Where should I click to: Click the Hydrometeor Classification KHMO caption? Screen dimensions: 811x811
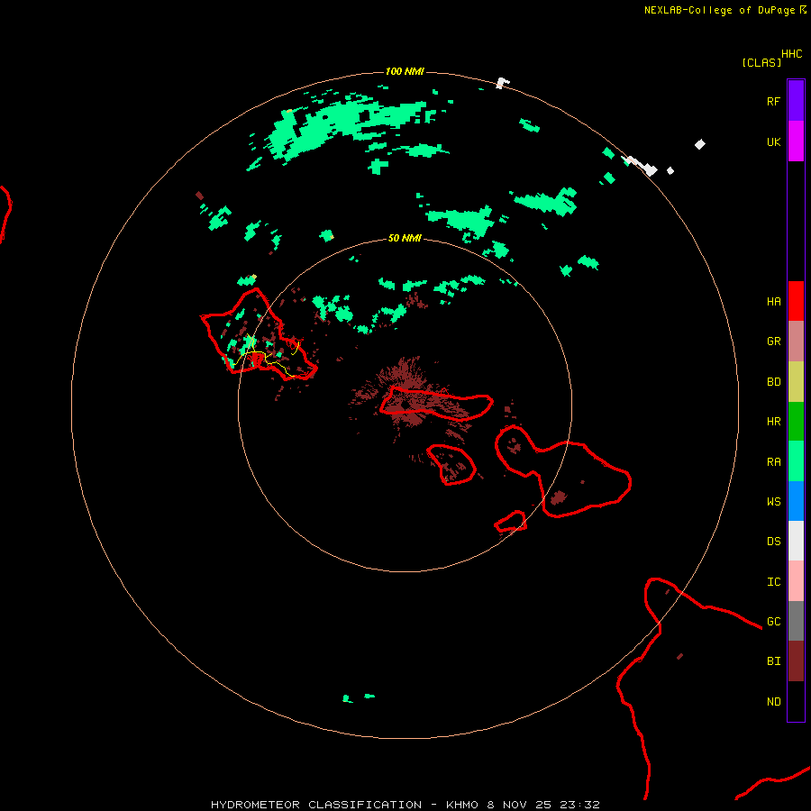405,805
